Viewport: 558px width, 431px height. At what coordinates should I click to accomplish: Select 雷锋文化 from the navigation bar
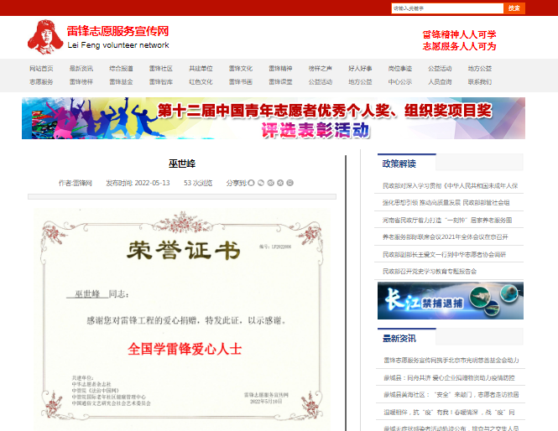[241, 68]
